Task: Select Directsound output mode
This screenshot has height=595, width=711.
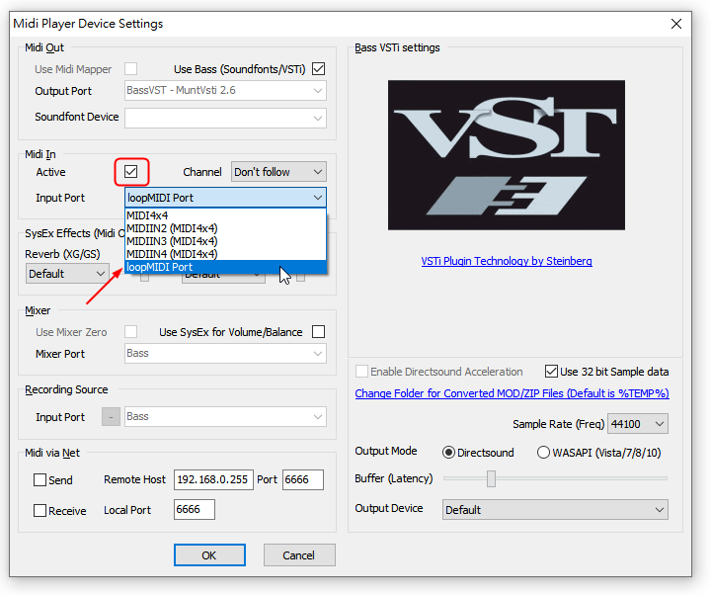Action: click(448, 453)
